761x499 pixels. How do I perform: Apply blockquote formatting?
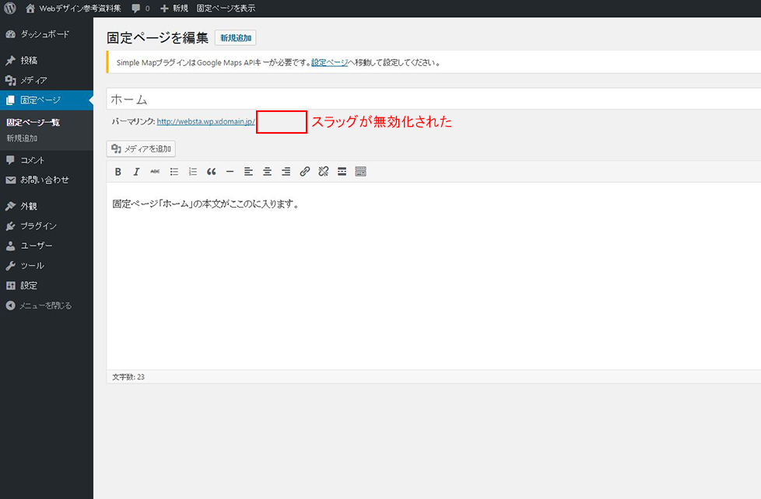point(211,172)
